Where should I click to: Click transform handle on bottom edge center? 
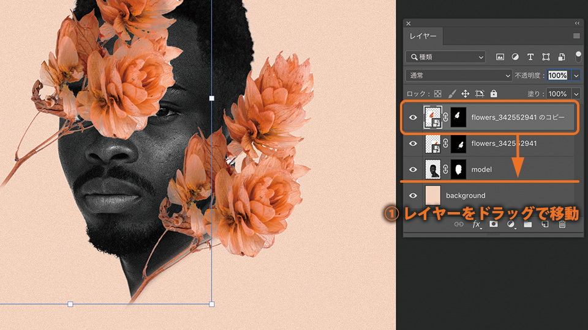[x=70, y=304]
